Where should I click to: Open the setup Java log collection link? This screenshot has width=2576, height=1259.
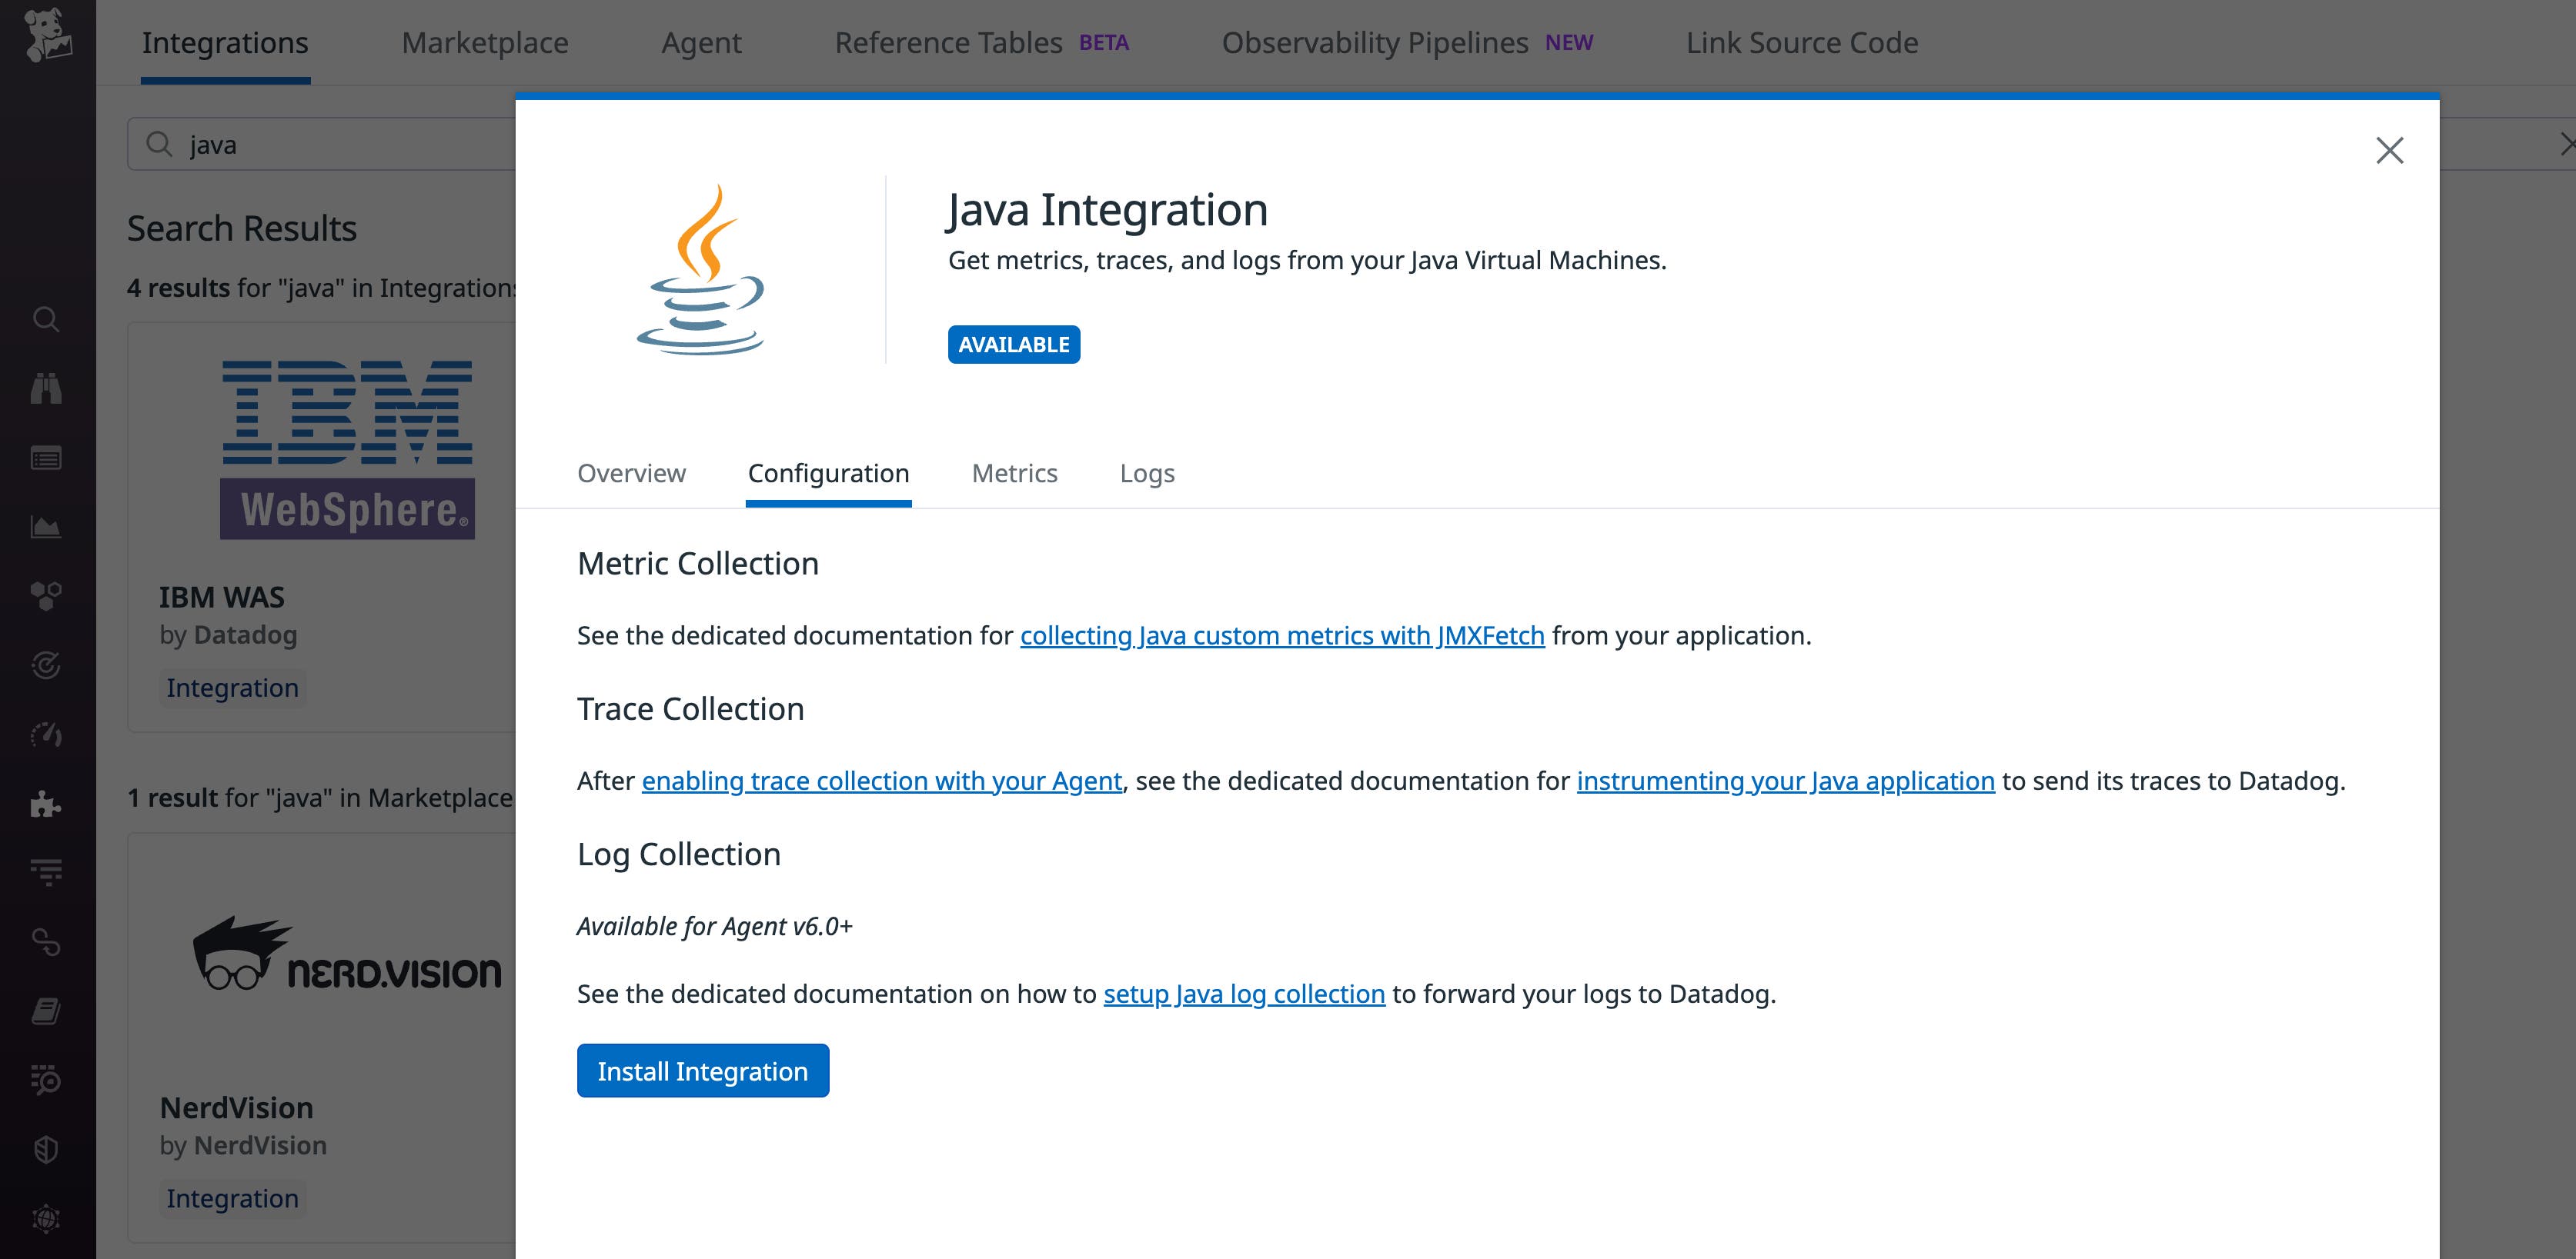1244,993
